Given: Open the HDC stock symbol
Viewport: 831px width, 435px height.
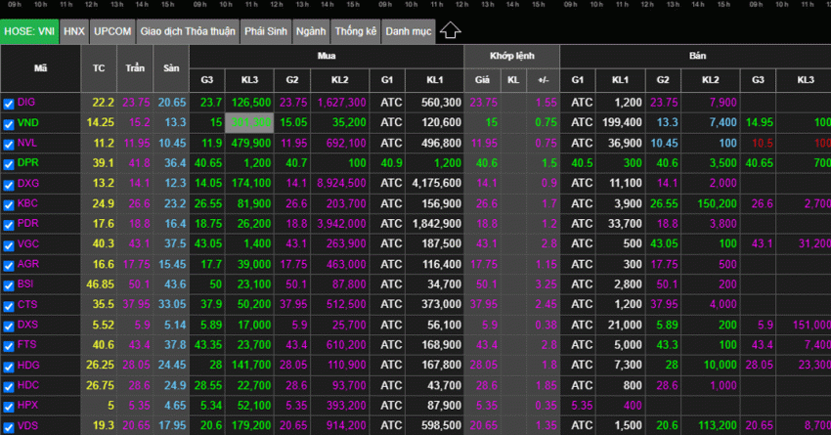Looking at the screenshot, I should [28, 385].
